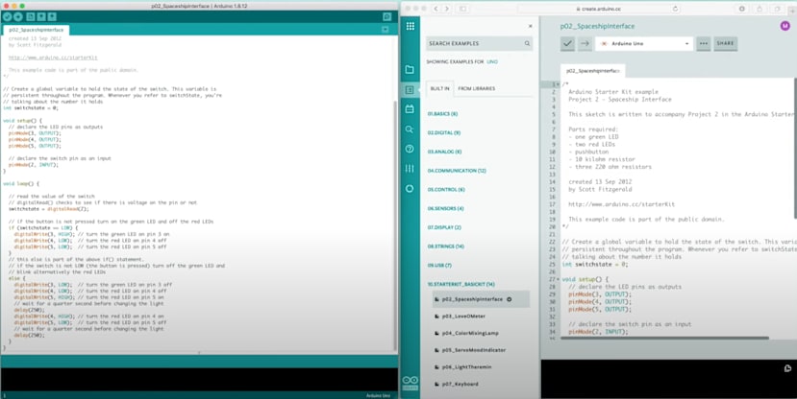Switch to the From Libraries tab
The width and height of the screenshot is (797, 399).
click(476, 89)
